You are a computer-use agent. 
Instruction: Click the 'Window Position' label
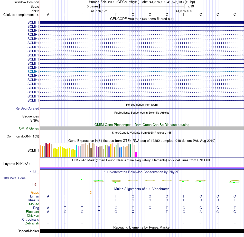click(x=27, y=2)
